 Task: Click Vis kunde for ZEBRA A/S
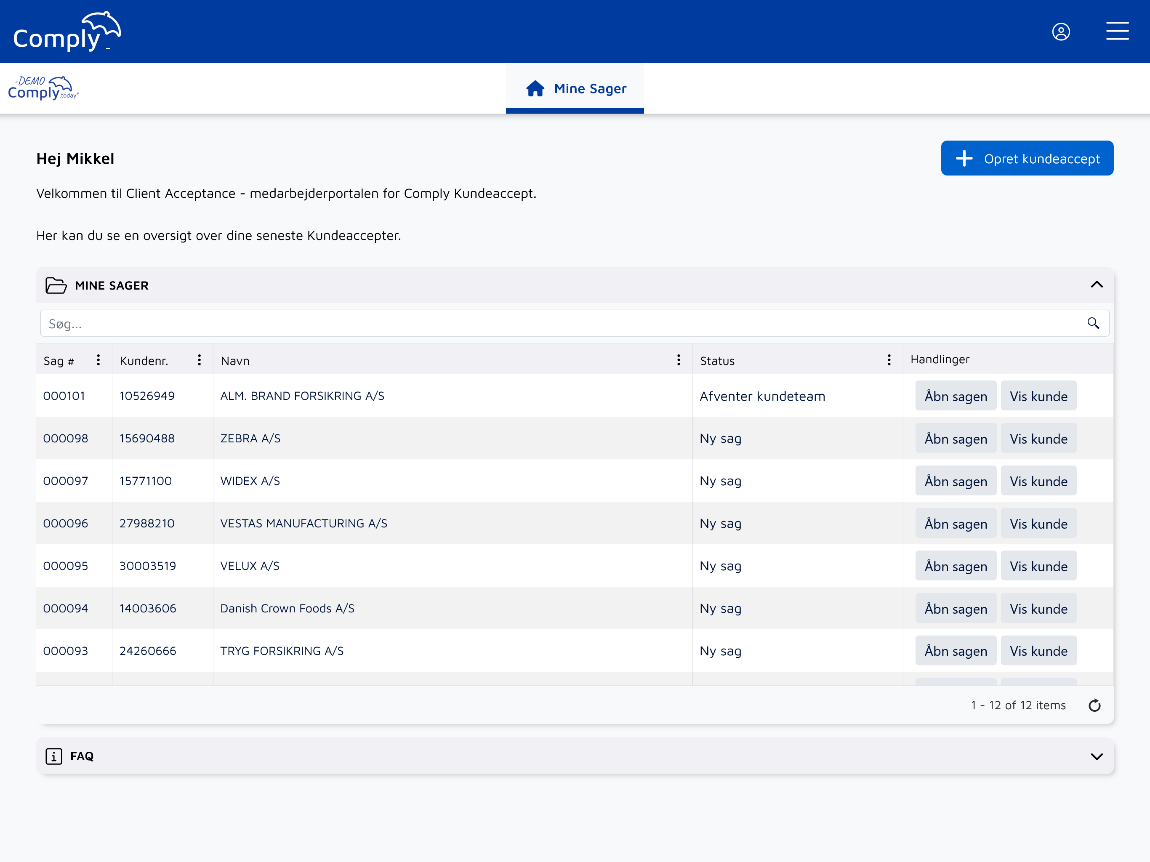(x=1038, y=438)
